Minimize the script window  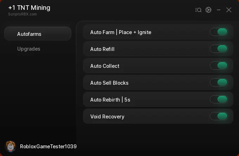point(219,10)
